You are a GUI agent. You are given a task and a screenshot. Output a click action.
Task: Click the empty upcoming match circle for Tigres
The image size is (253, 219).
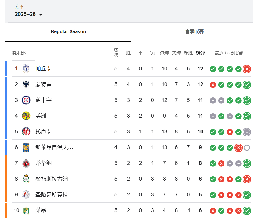pyautogui.click(x=247, y=148)
